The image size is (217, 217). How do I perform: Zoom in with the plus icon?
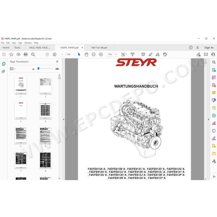[x=101, y=54]
